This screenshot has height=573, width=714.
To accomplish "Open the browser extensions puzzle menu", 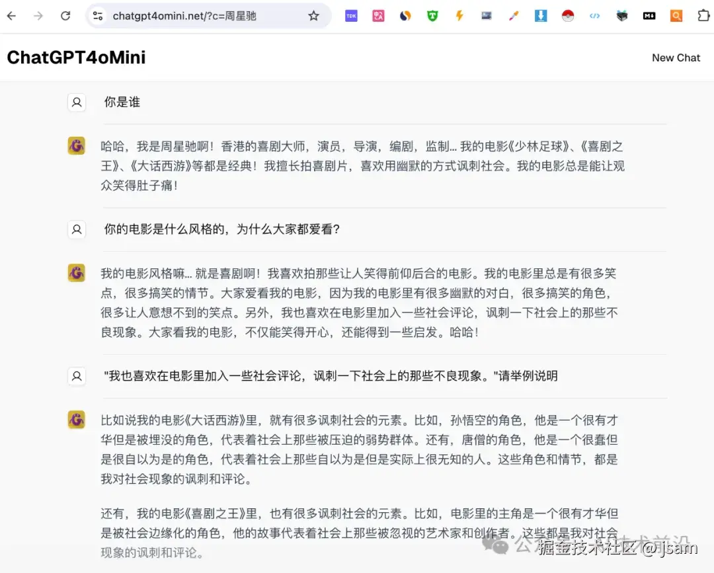I will point(703,16).
